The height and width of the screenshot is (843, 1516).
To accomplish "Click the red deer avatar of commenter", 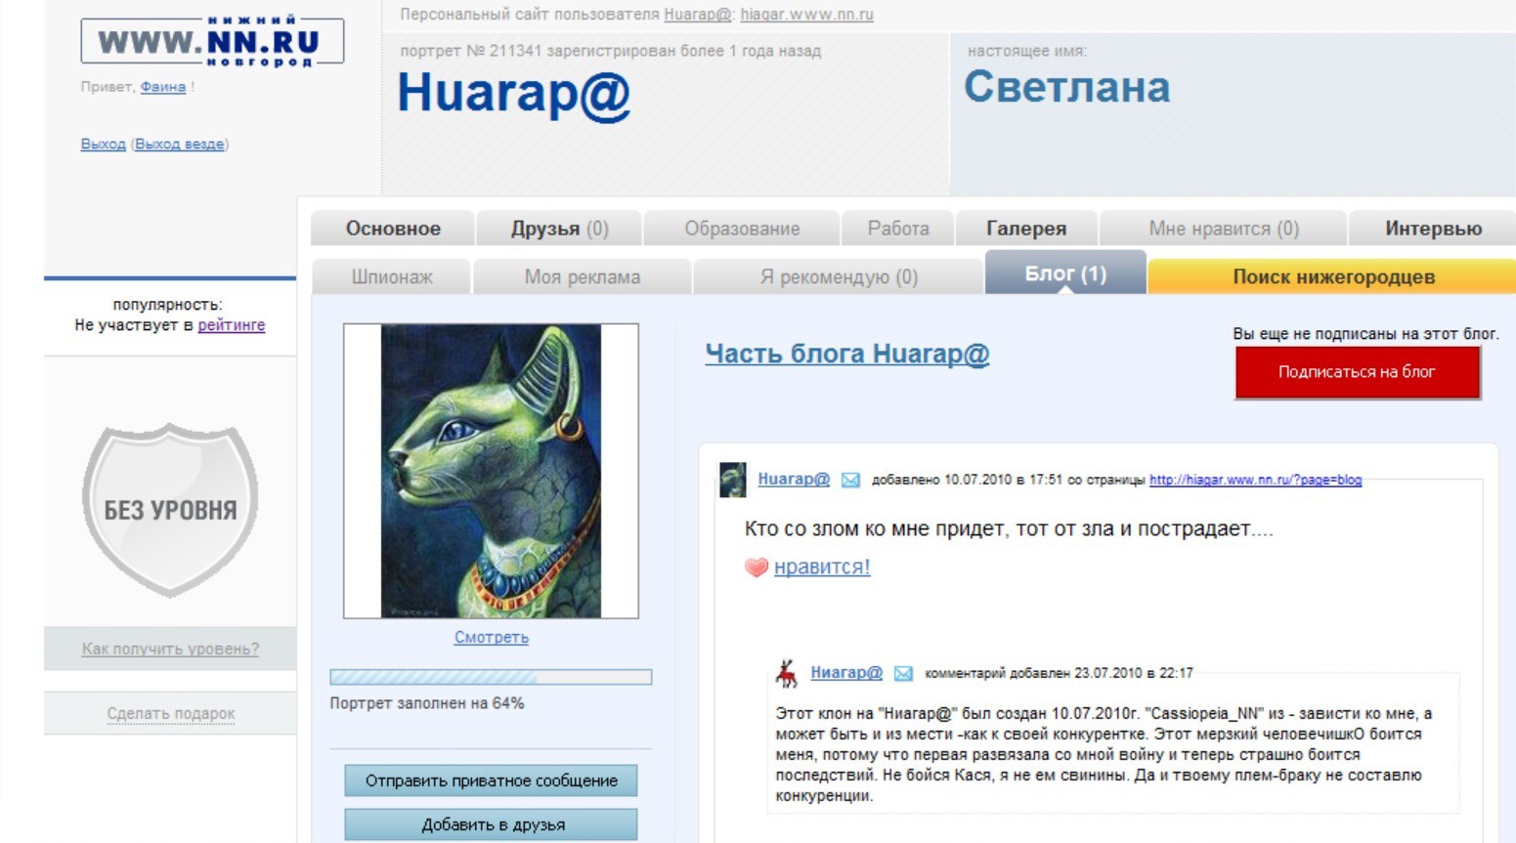I will (786, 673).
